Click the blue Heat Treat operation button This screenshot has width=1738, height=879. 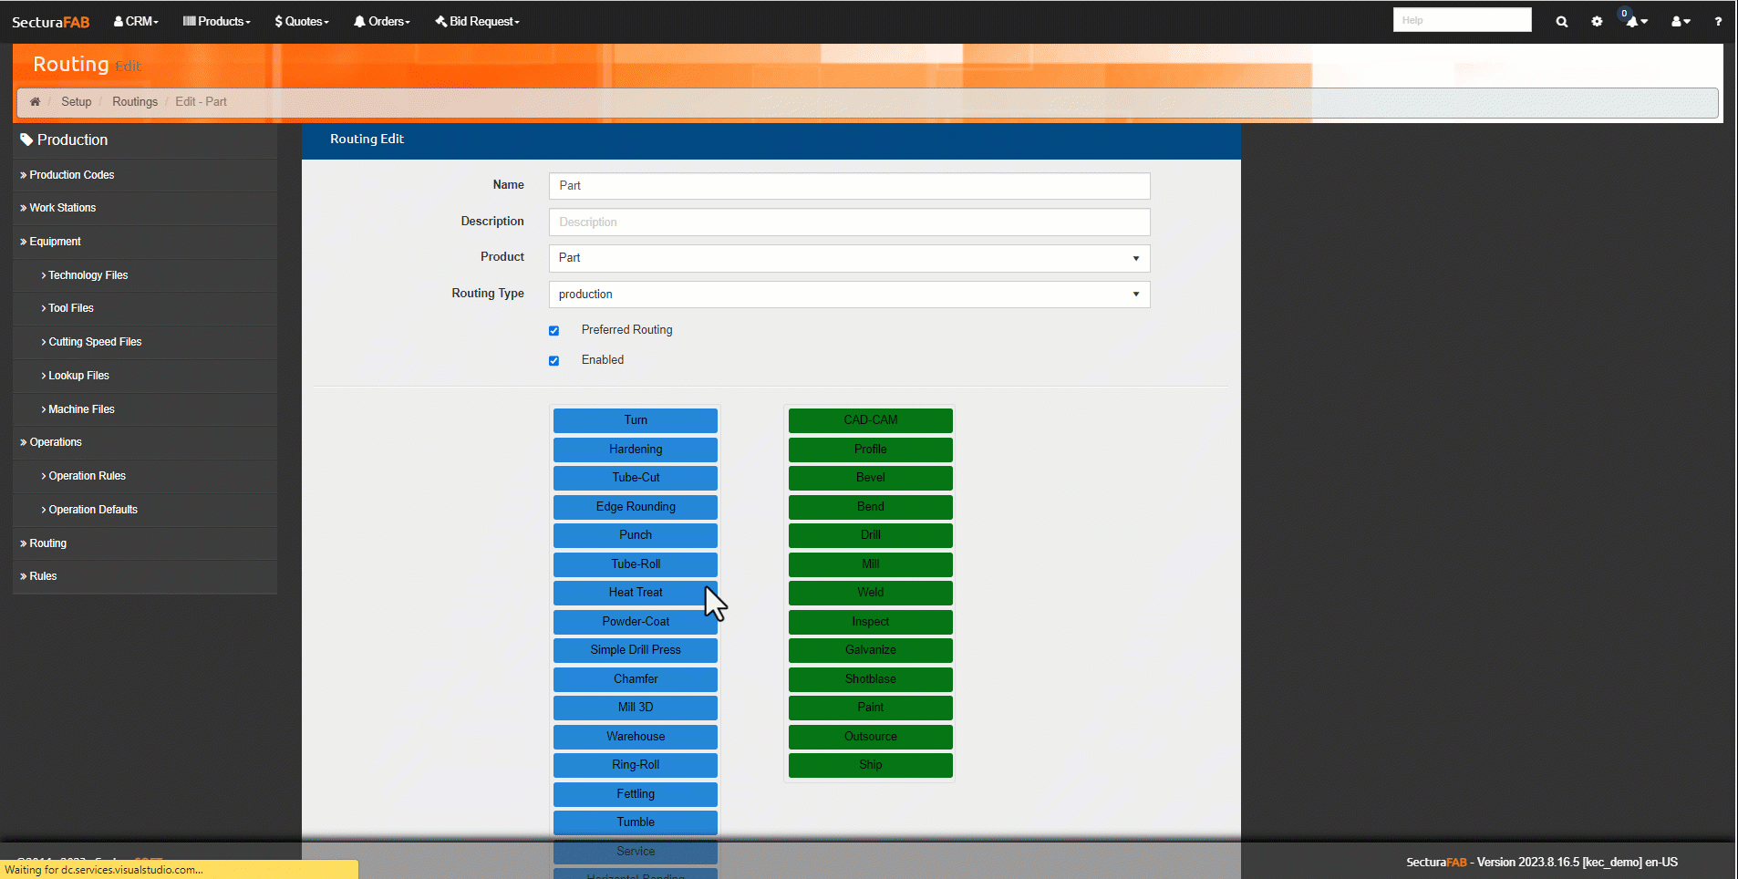(x=635, y=593)
